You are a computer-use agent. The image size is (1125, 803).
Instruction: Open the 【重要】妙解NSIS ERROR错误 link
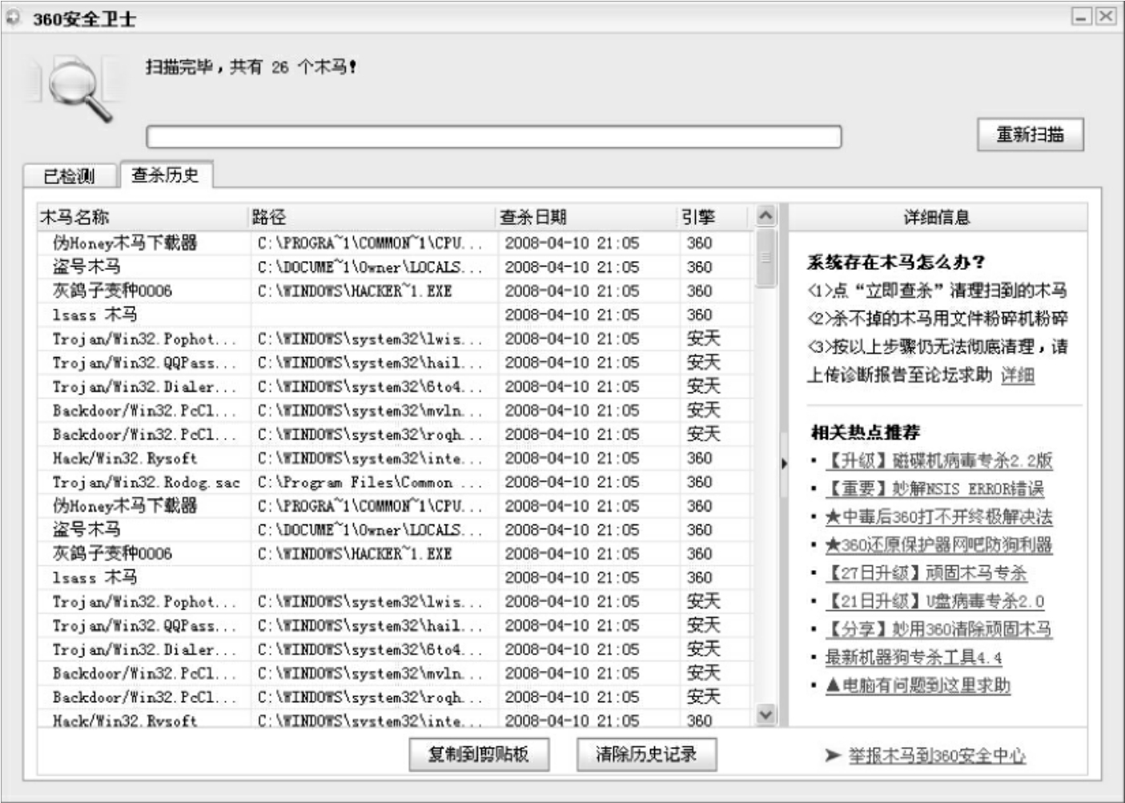click(934, 489)
